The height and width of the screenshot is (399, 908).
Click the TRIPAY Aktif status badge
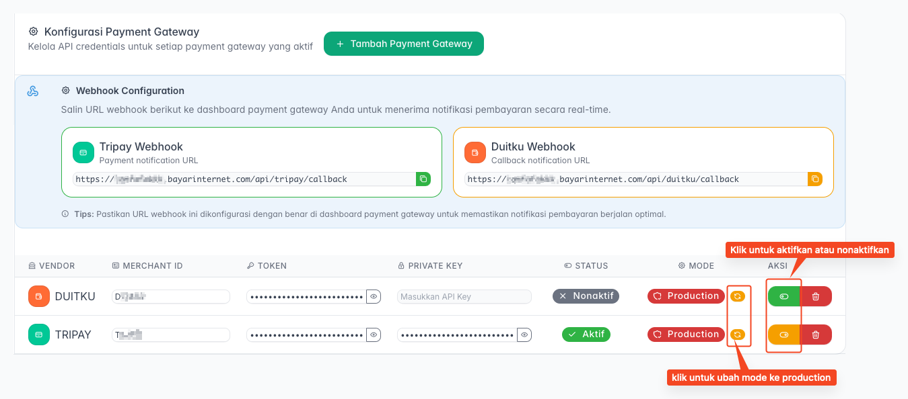coord(586,335)
